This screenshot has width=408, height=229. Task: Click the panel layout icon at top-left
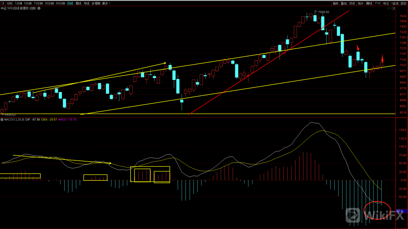(3, 3)
